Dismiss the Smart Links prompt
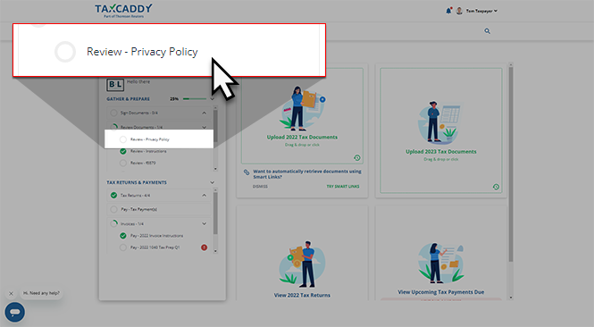The height and width of the screenshot is (327, 594). tap(260, 187)
